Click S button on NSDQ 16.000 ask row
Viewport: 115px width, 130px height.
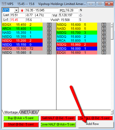[x=104, y=49]
